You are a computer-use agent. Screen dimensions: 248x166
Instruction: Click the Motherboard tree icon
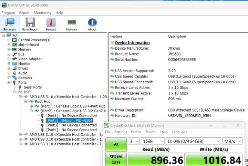(14, 45)
